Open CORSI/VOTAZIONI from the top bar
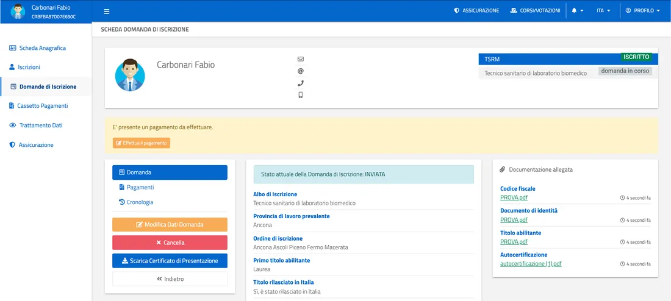Screen dimensions: 671x301 (536, 11)
